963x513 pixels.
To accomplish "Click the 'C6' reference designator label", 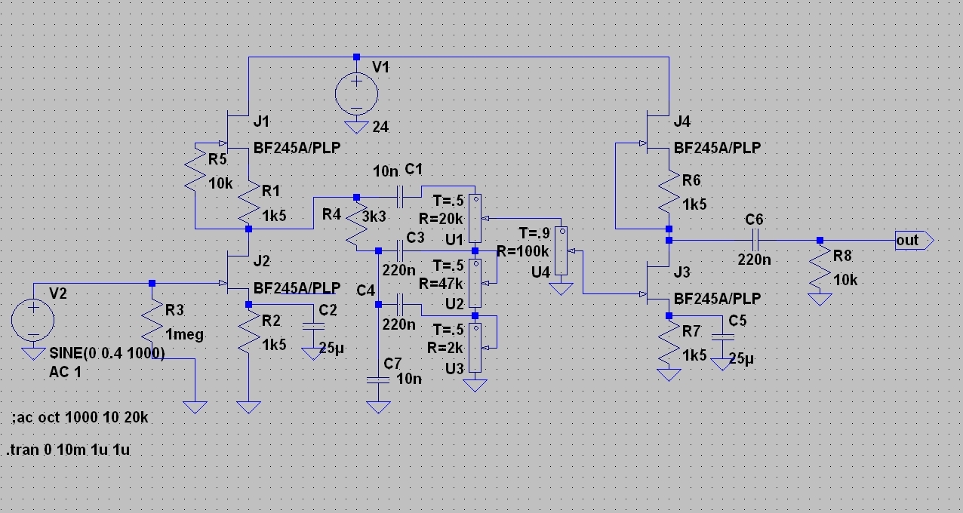I will click(754, 220).
